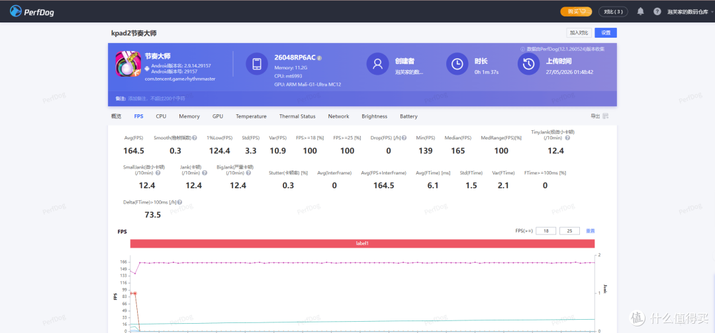Click the 导出 export link
The height and width of the screenshot is (333, 715).
pyautogui.click(x=595, y=116)
